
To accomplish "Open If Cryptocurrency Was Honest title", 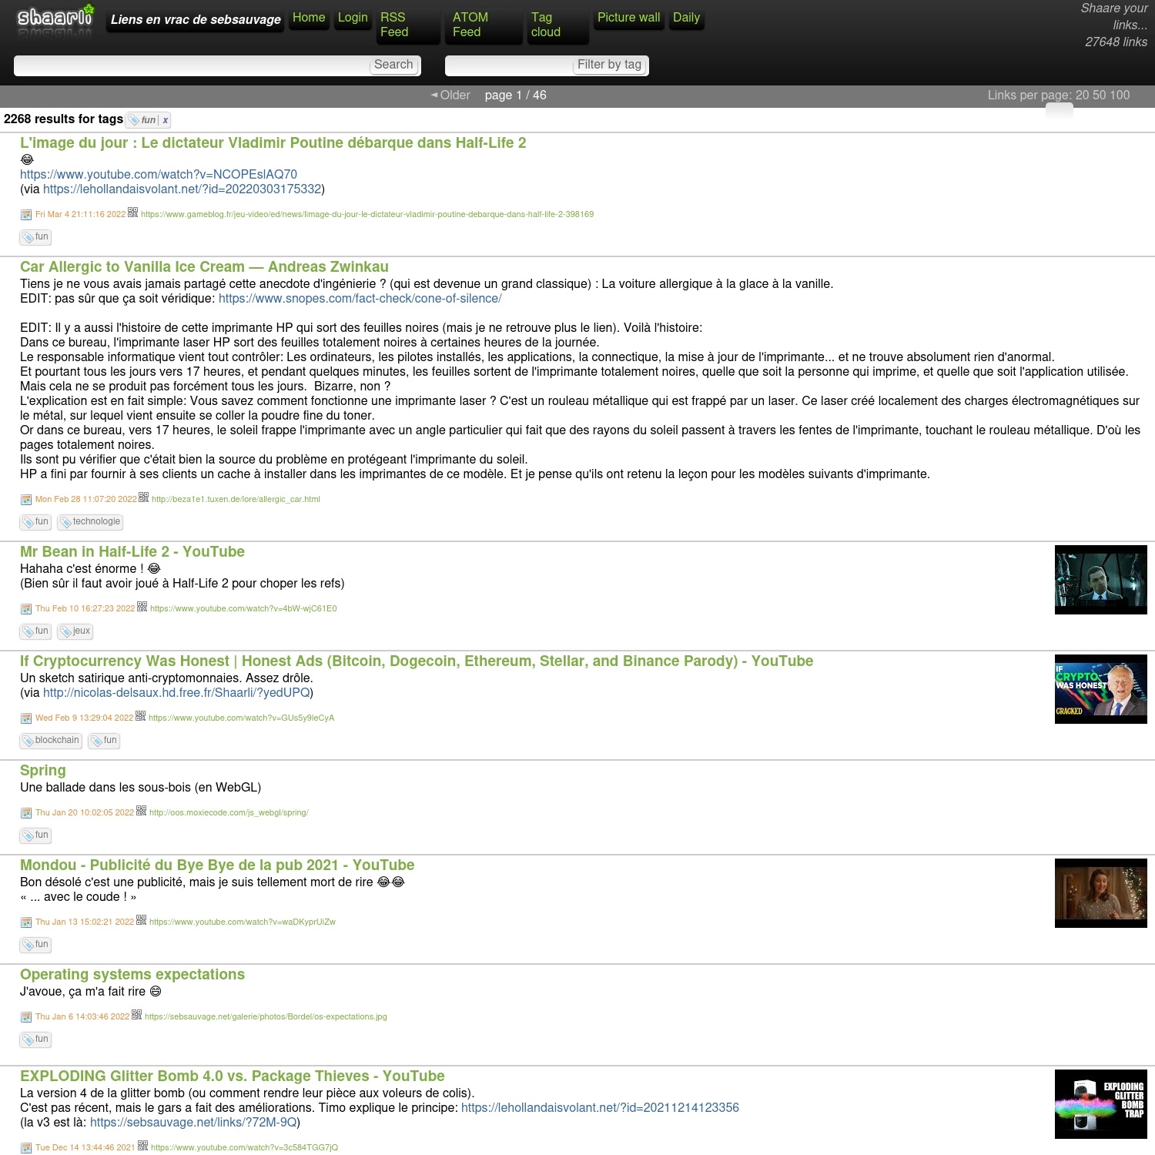I will pyautogui.click(x=417, y=661).
